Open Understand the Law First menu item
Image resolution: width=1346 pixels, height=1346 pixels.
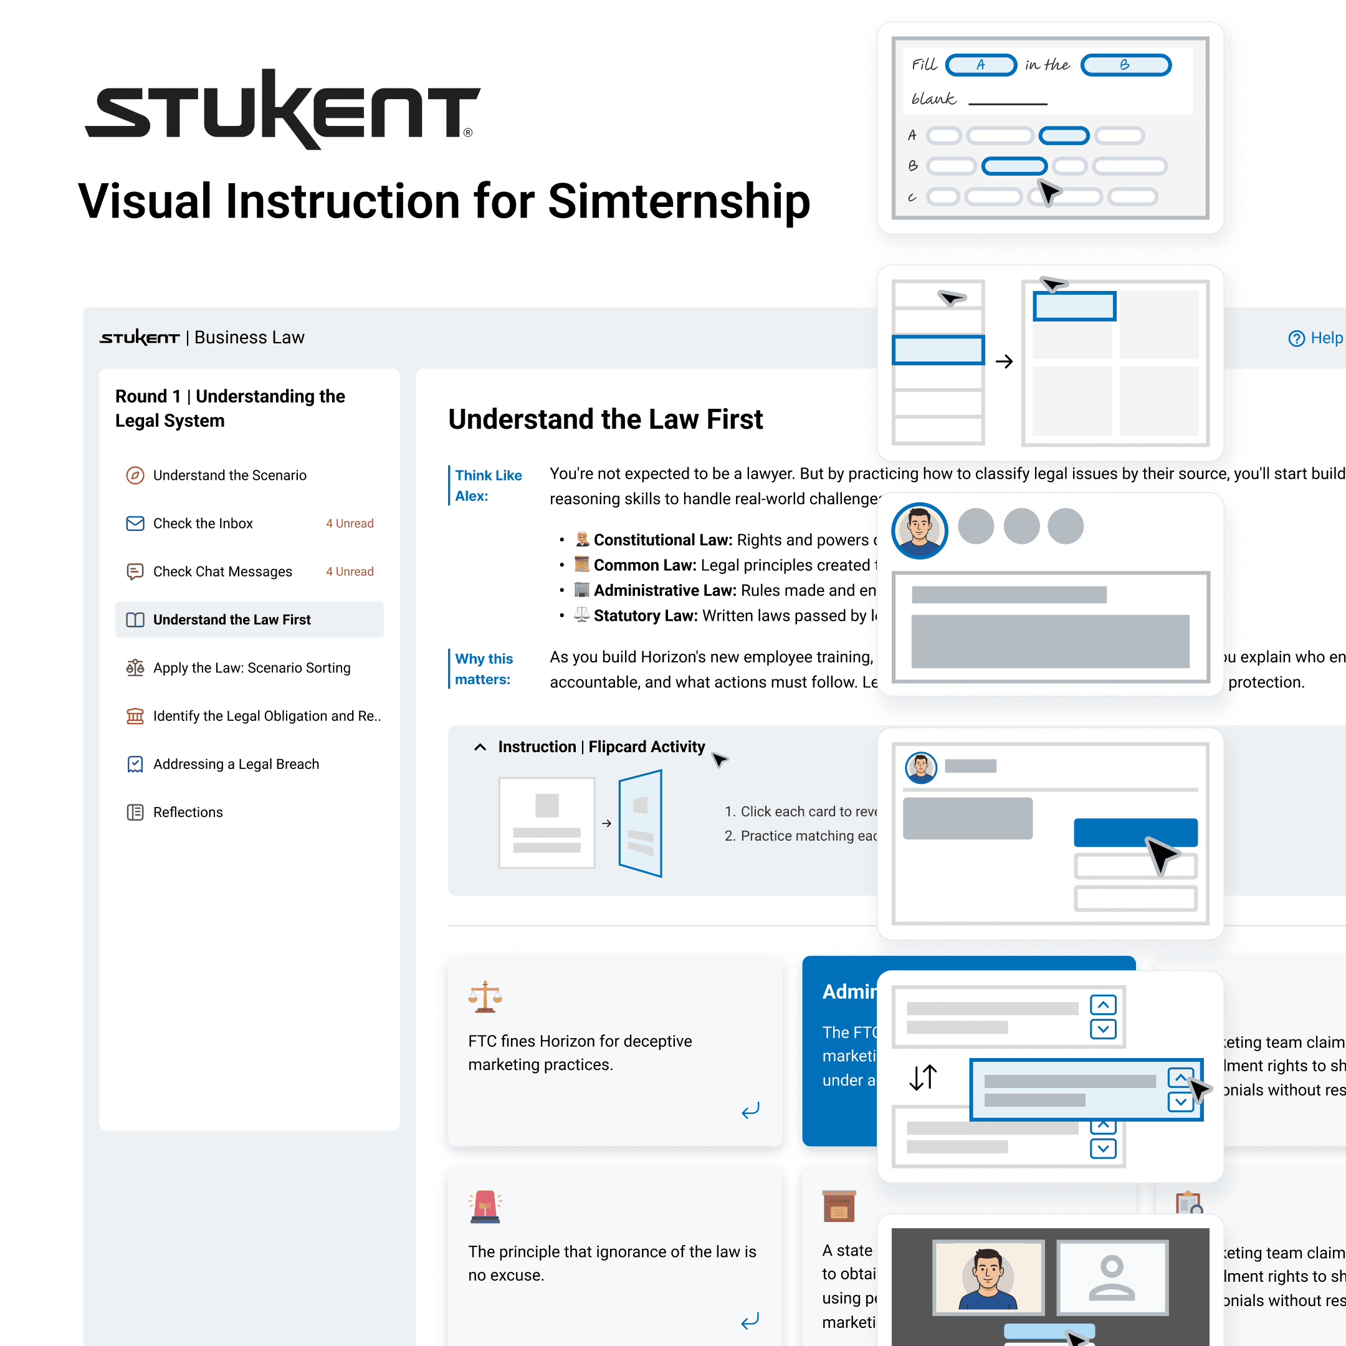click(x=232, y=619)
